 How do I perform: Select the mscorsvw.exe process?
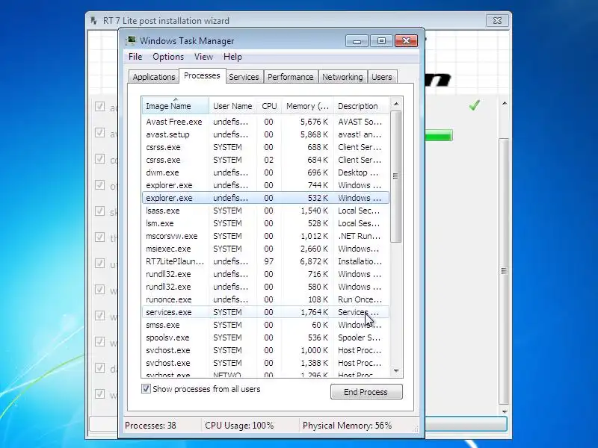click(265, 236)
